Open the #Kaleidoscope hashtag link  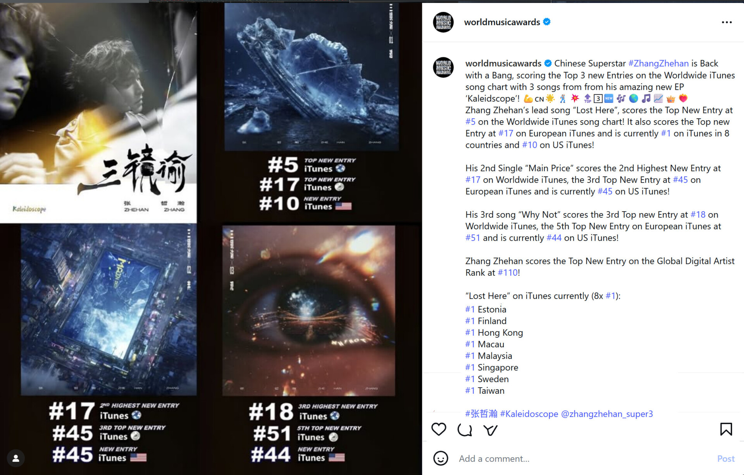pyautogui.click(x=529, y=414)
